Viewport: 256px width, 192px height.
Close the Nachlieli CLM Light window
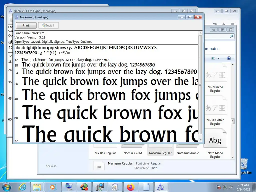click(x=192, y=11)
